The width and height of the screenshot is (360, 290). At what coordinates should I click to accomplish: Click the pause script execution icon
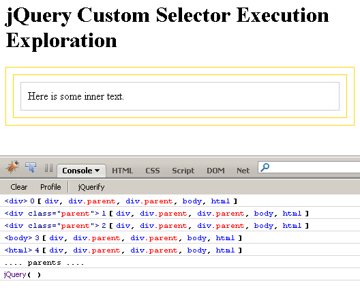tap(48, 168)
